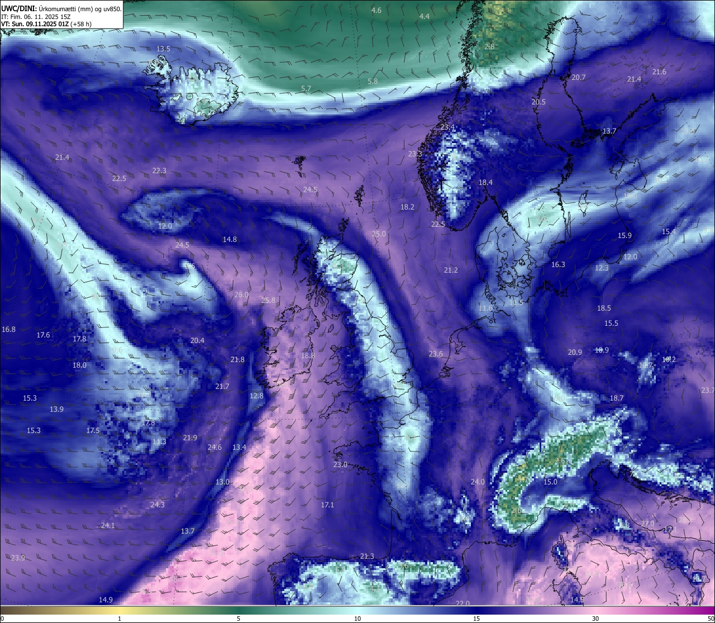Click the colour scale label '1'

point(120,619)
